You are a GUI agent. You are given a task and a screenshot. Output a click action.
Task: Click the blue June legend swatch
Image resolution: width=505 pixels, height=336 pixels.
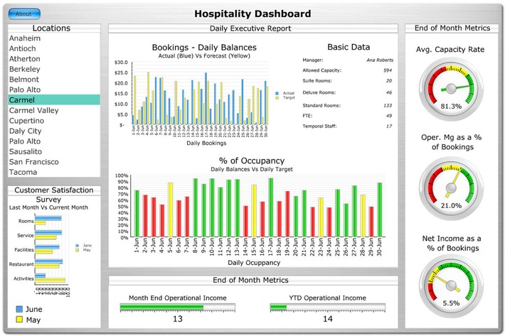pos(19,309)
